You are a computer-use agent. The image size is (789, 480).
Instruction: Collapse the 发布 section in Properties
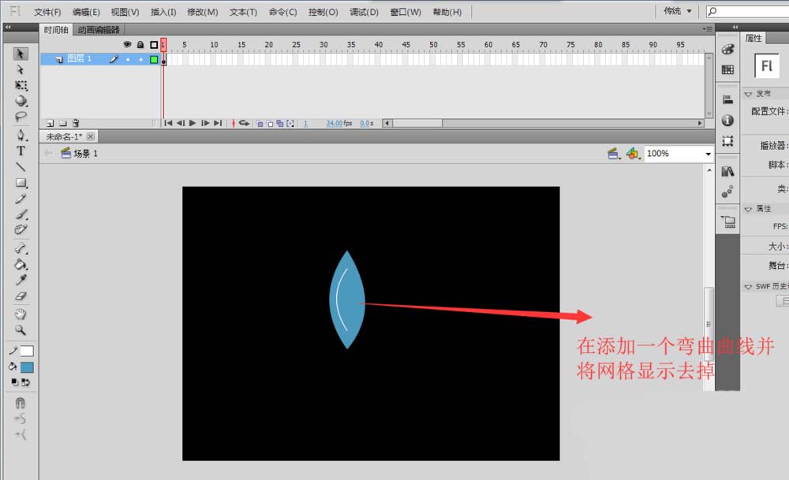(x=748, y=94)
